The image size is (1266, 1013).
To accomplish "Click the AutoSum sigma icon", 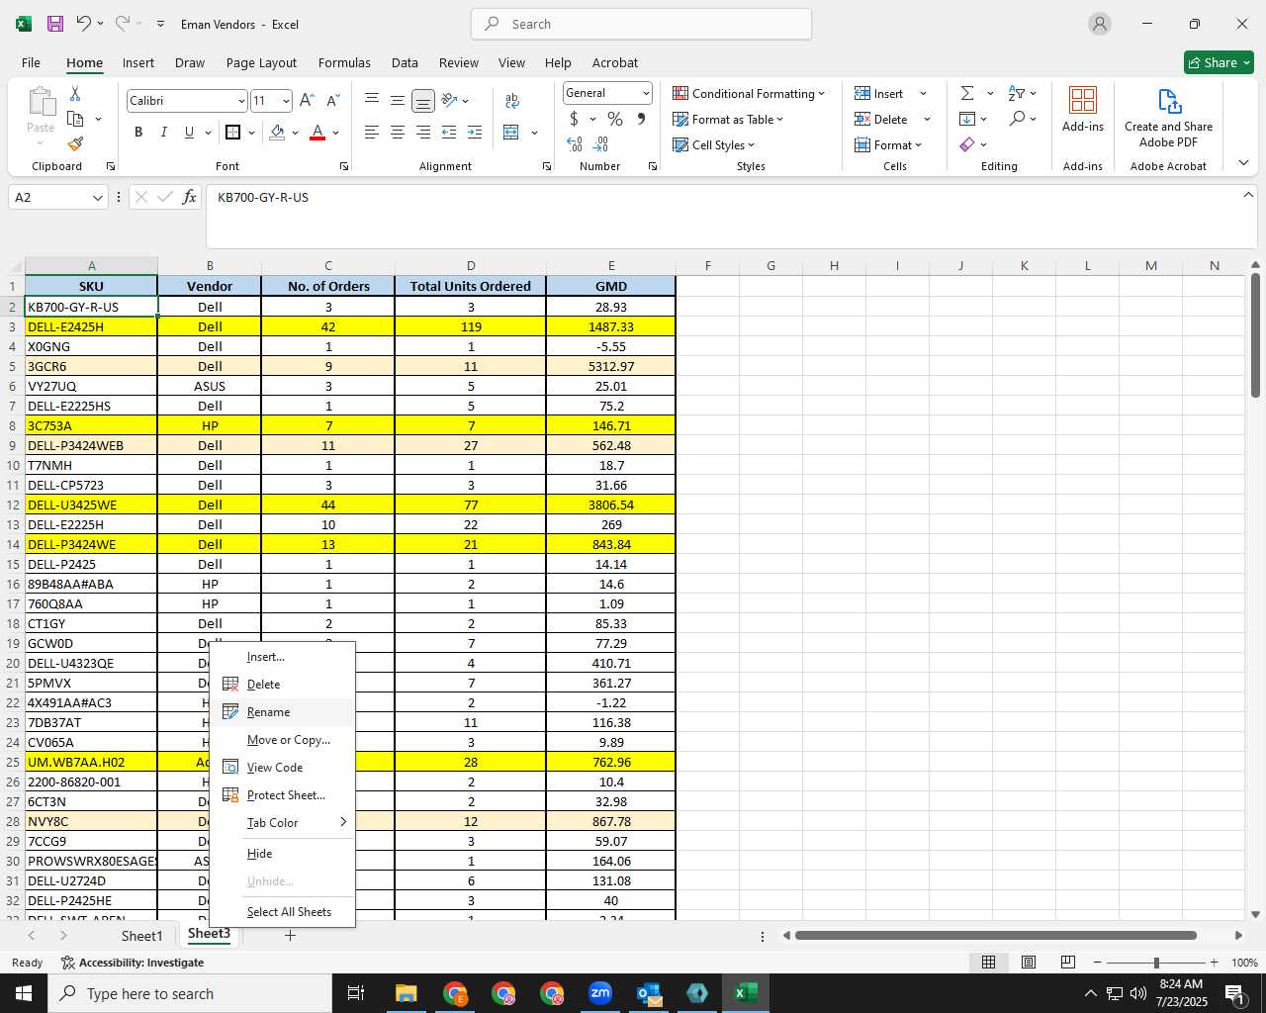I will point(967,93).
